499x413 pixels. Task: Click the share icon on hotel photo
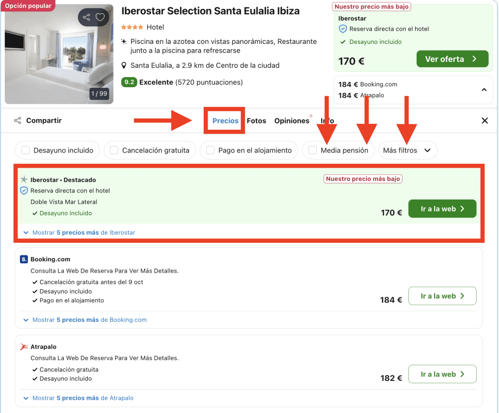tap(87, 18)
